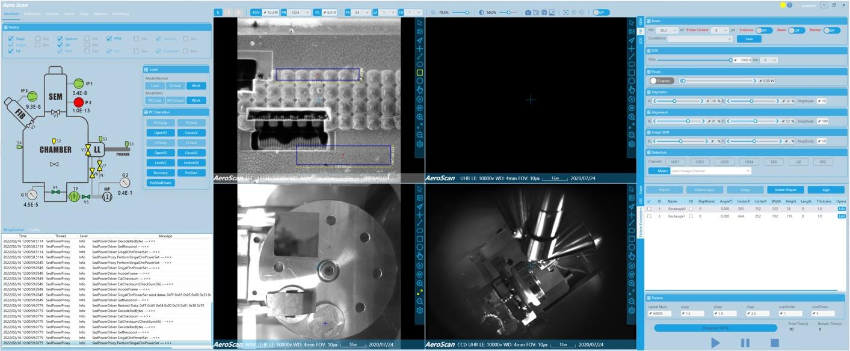The height and width of the screenshot is (351, 850).
Task: Click the V1 valve symbol under SEM
Action: (x=55, y=113)
